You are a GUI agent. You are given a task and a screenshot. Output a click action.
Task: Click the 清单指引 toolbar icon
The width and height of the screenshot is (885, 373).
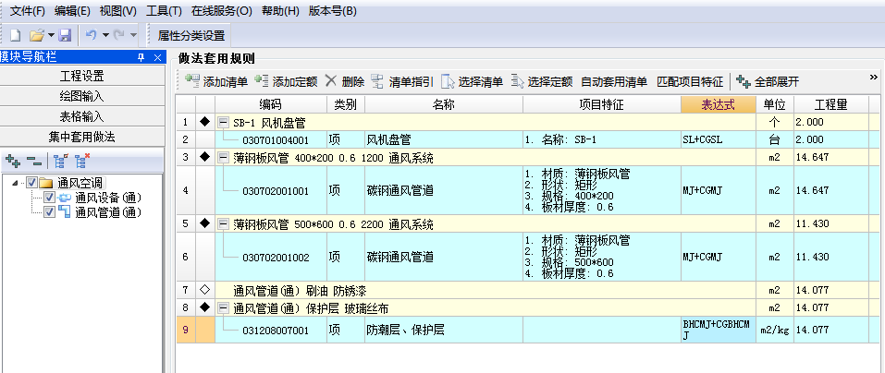(x=377, y=81)
